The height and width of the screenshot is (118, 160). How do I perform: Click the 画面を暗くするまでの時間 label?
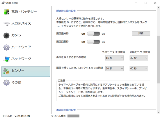point(71,57)
